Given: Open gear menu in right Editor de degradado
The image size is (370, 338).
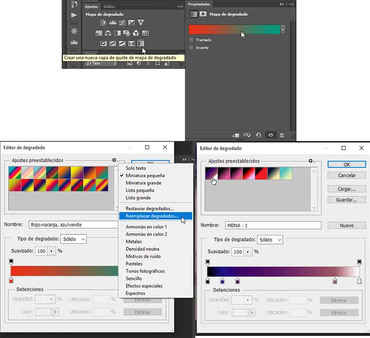Looking at the screenshot, I should click(x=311, y=161).
